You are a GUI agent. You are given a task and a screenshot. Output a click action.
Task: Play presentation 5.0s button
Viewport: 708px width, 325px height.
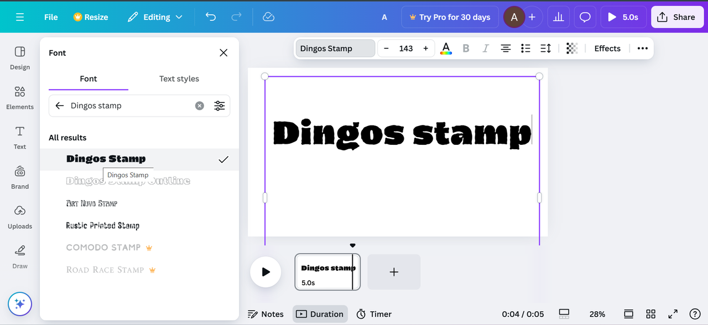click(623, 17)
